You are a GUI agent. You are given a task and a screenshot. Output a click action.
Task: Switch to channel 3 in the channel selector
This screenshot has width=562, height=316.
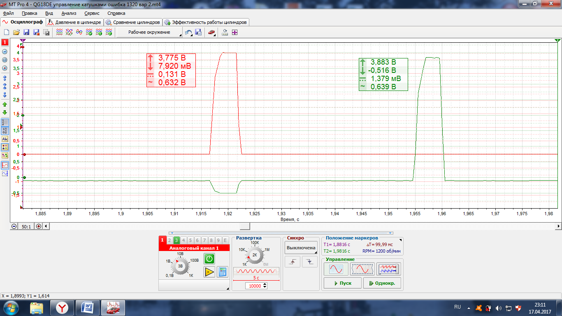(176, 240)
